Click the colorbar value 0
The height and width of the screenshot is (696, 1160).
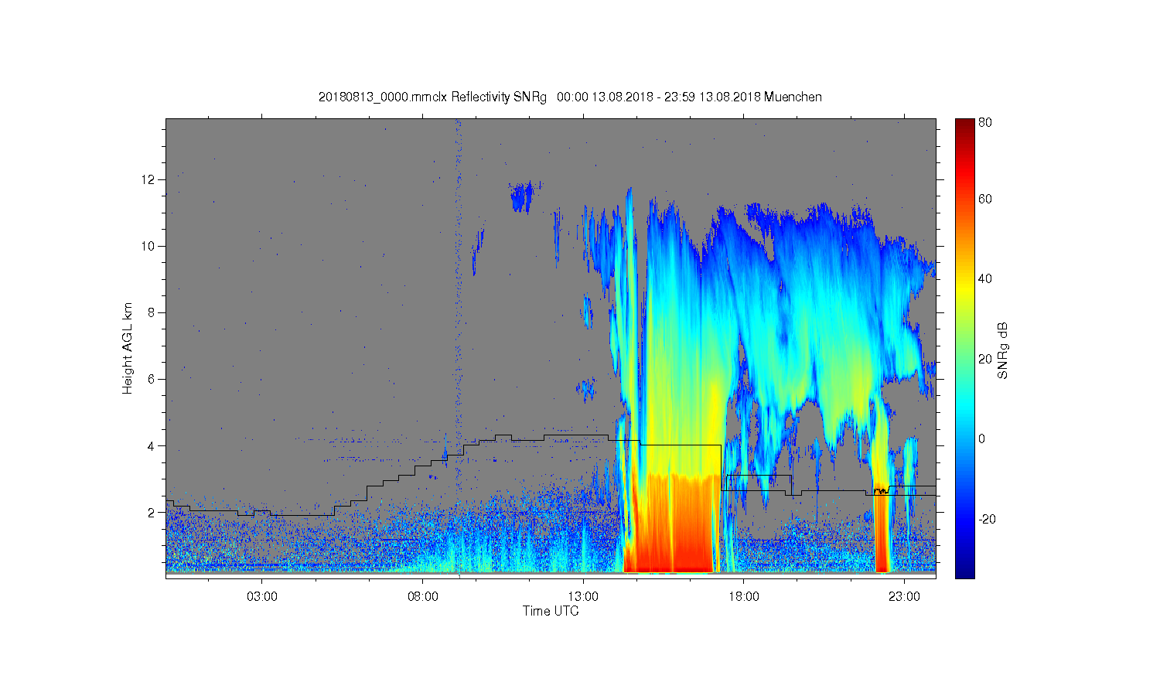(x=982, y=438)
